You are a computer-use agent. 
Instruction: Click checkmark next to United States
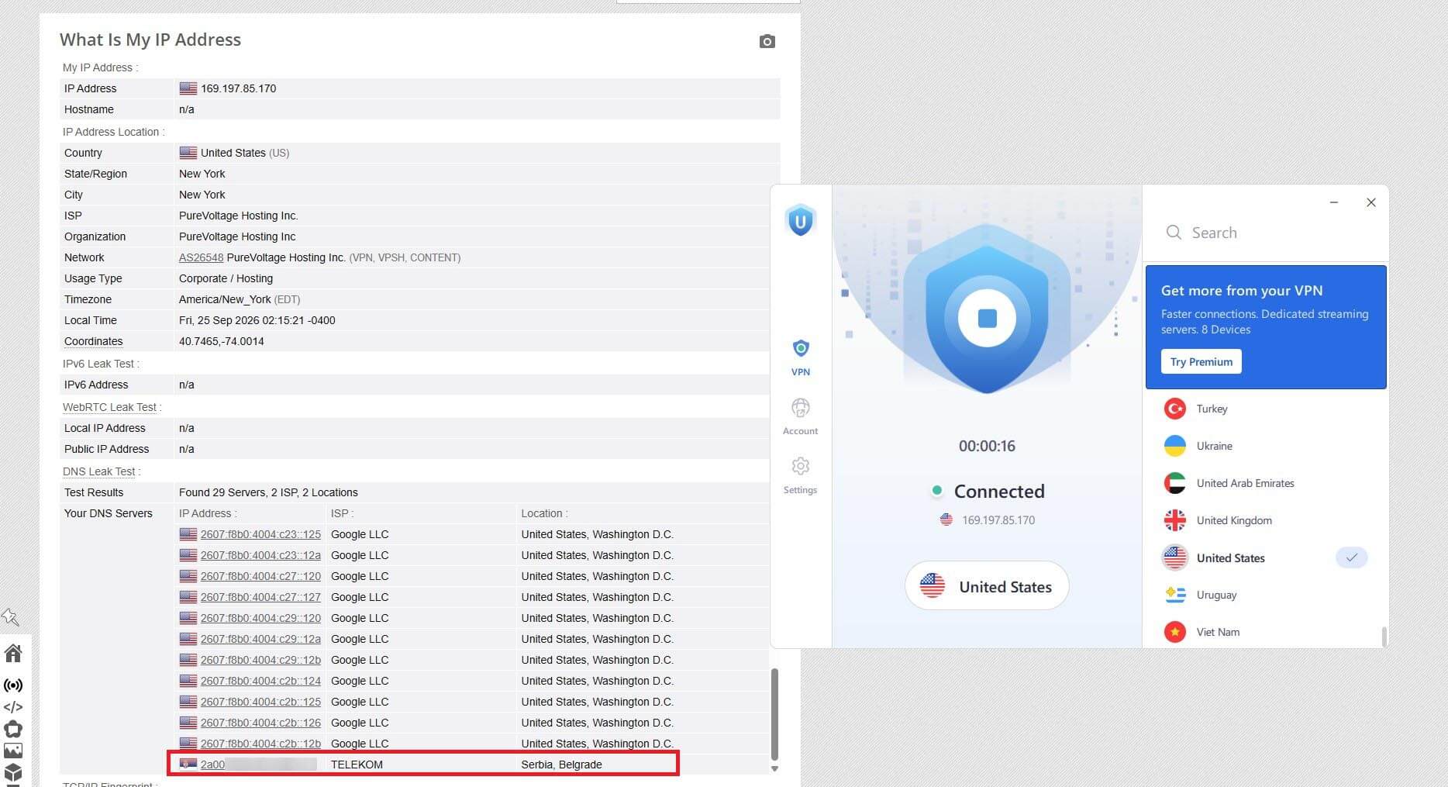point(1351,557)
